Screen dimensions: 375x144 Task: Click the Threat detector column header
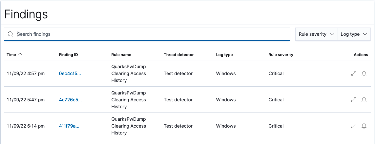(178, 55)
